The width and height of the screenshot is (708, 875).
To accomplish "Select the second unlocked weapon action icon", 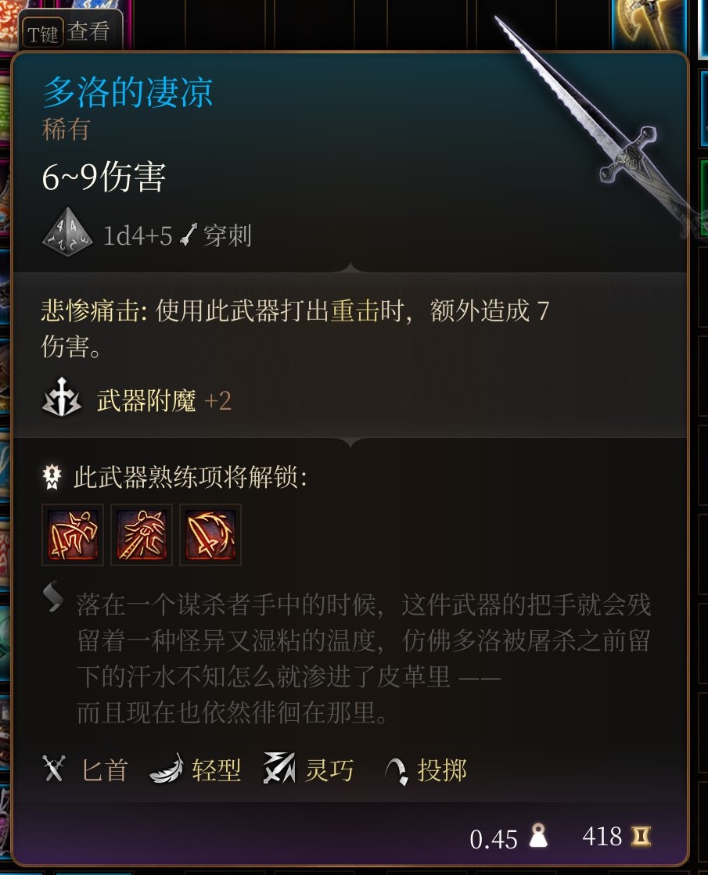I will pos(142,535).
